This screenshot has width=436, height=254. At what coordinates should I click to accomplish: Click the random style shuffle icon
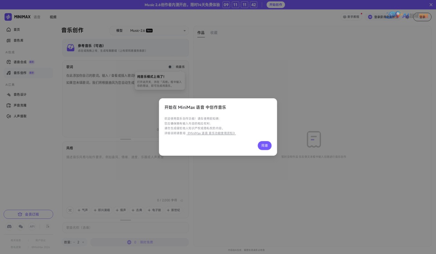pyautogui.click(x=70, y=210)
